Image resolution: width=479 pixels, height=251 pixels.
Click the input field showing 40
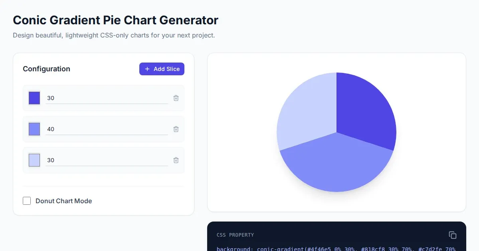[x=107, y=129]
